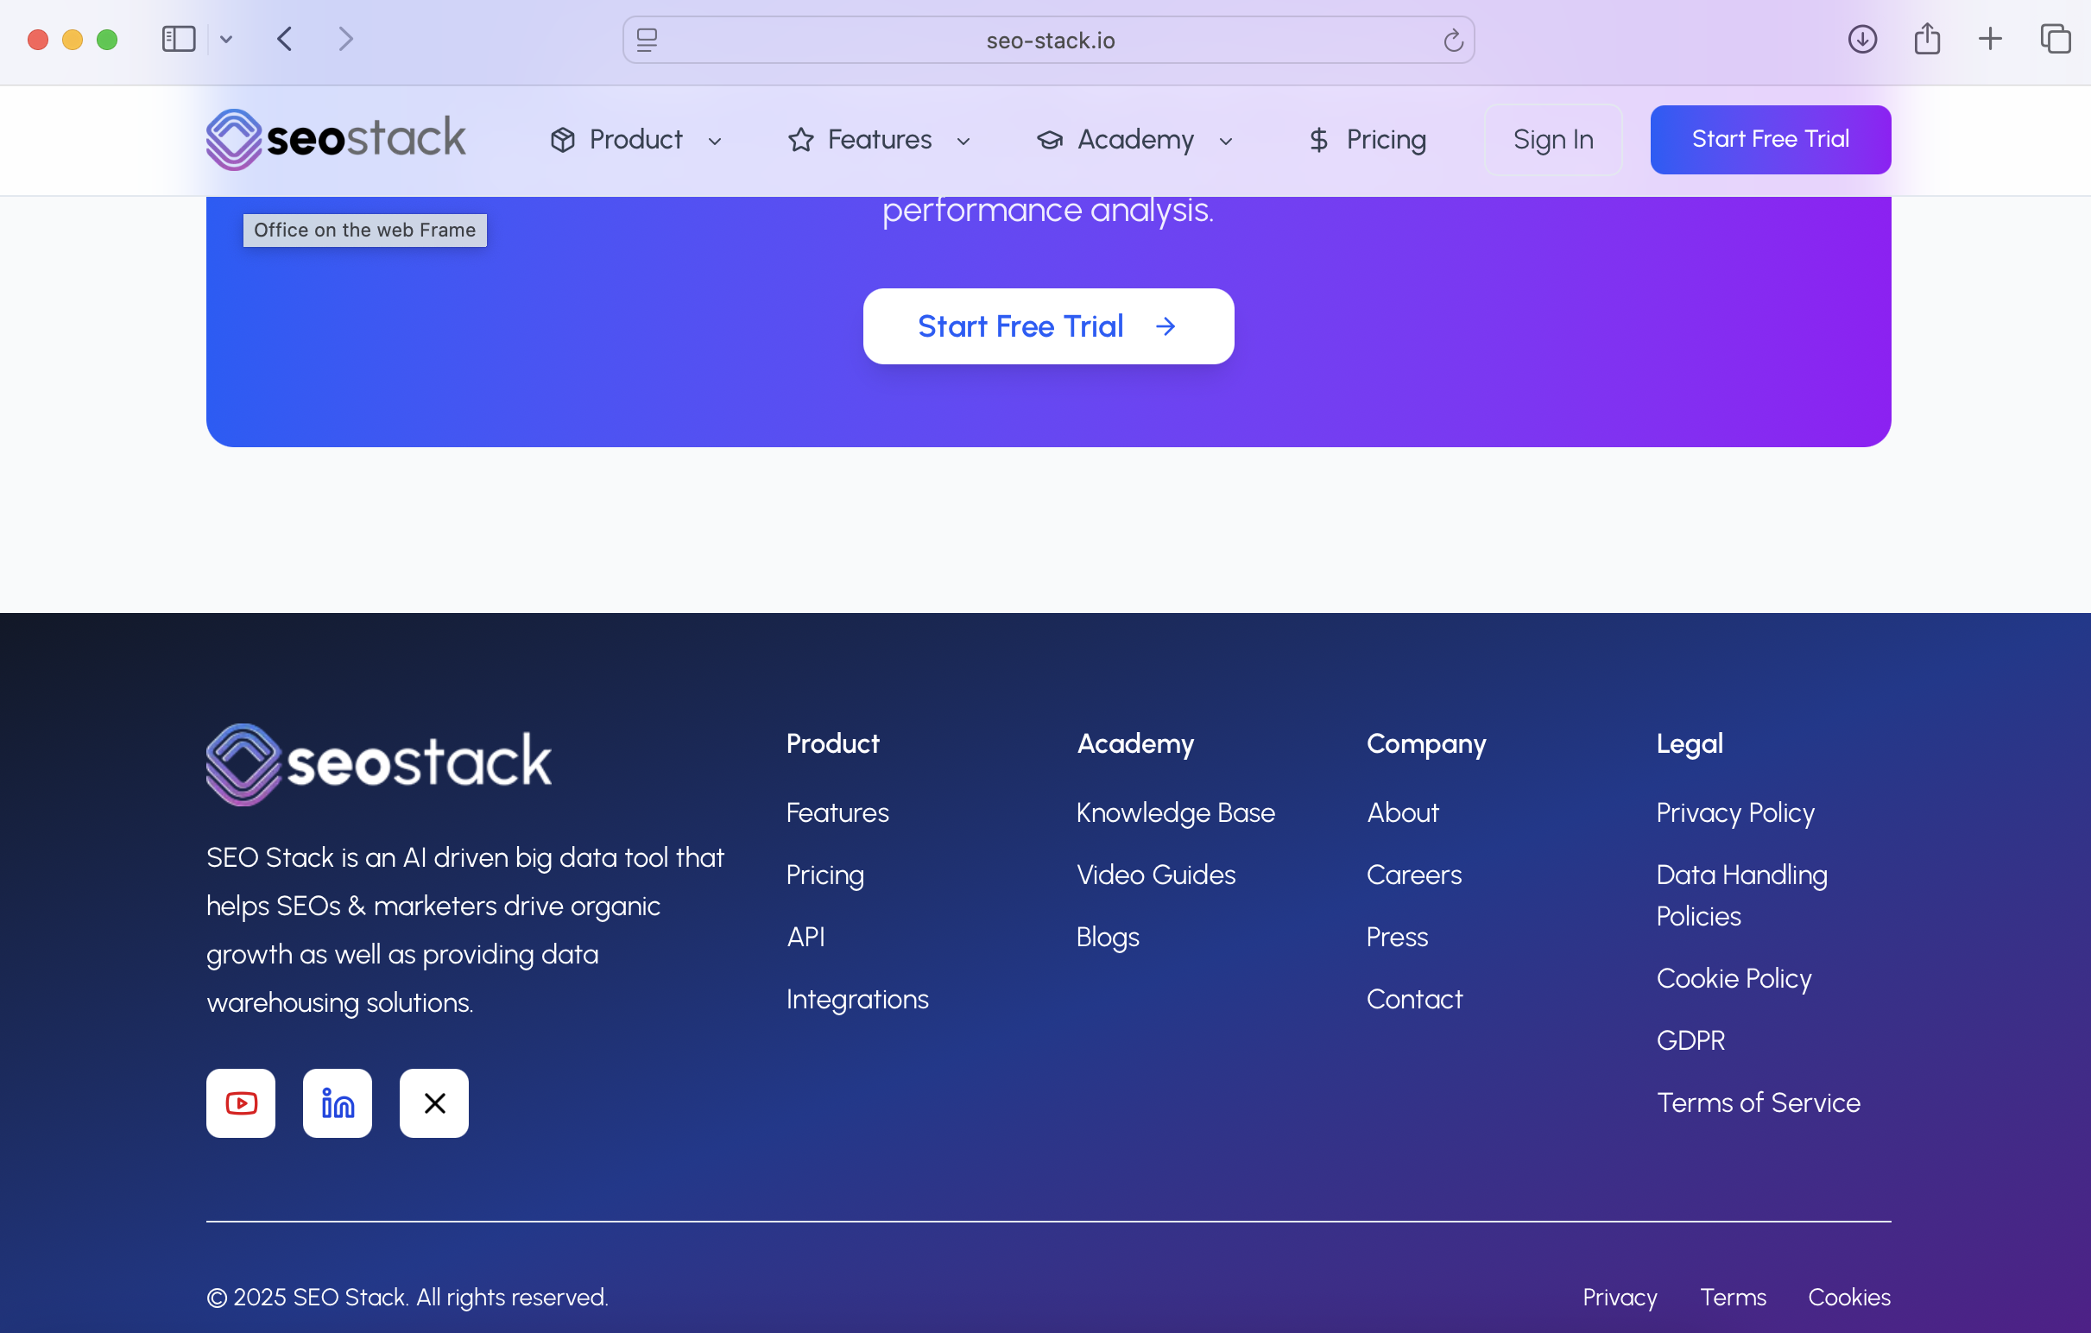This screenshot has width=2091, height=1333.
Task: Open the Press link
Action: 1396,937
